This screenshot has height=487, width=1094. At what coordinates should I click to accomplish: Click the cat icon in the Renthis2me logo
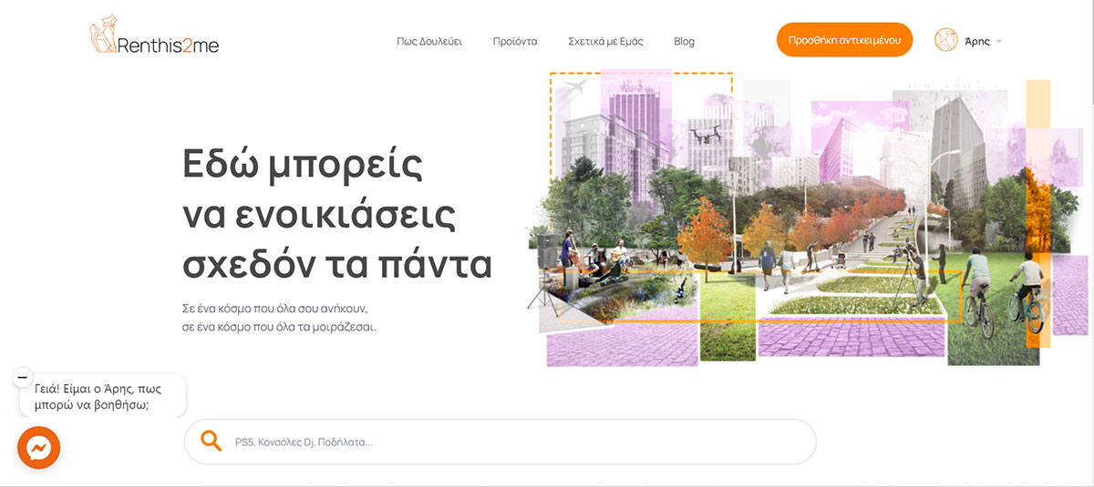pyautogui.click(x=102, y=36)
